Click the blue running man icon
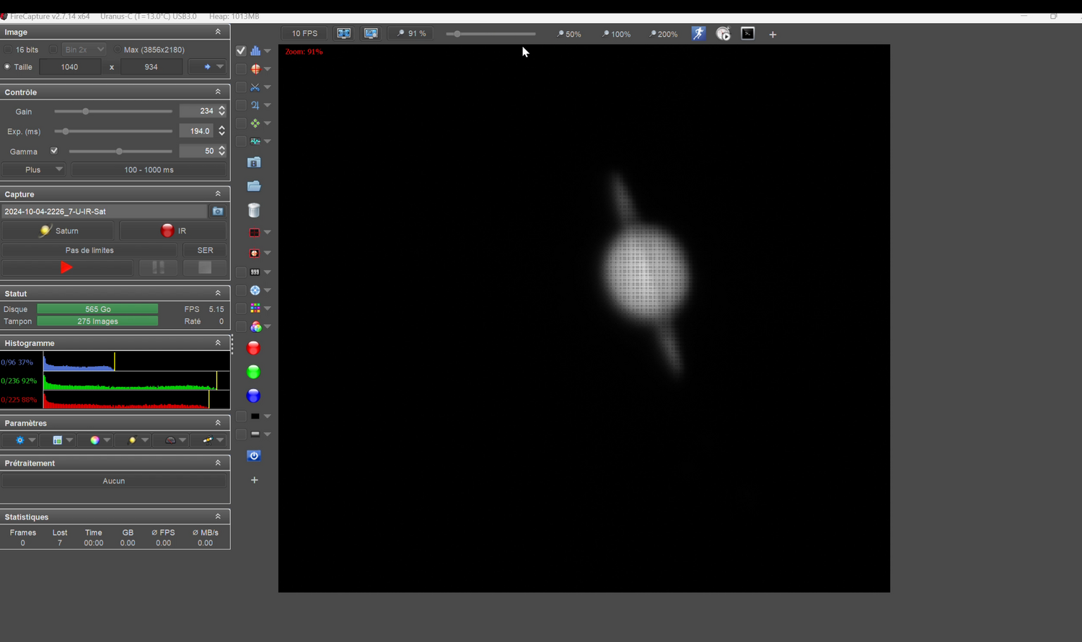This screenshot has height=642, width=1082. (x=698, y=34)
